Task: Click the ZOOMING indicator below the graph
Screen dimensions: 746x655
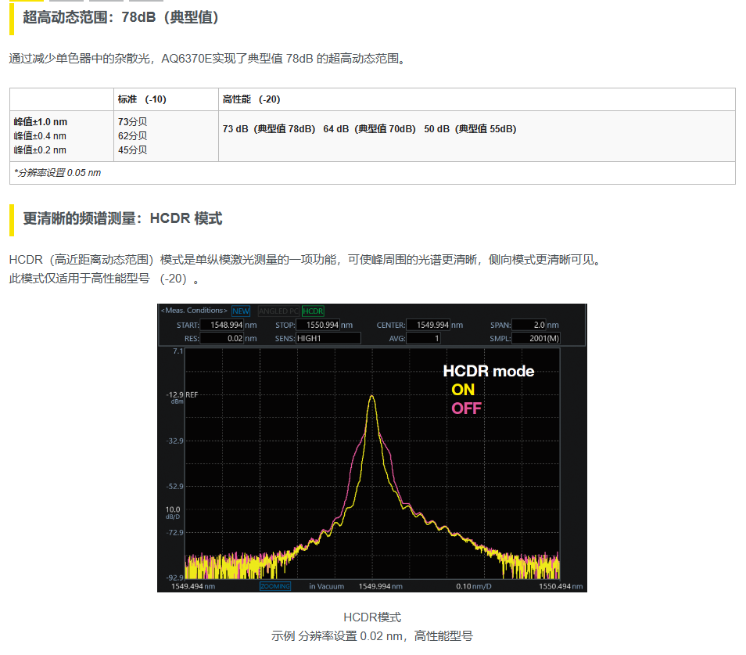Action: coord(274,586)
